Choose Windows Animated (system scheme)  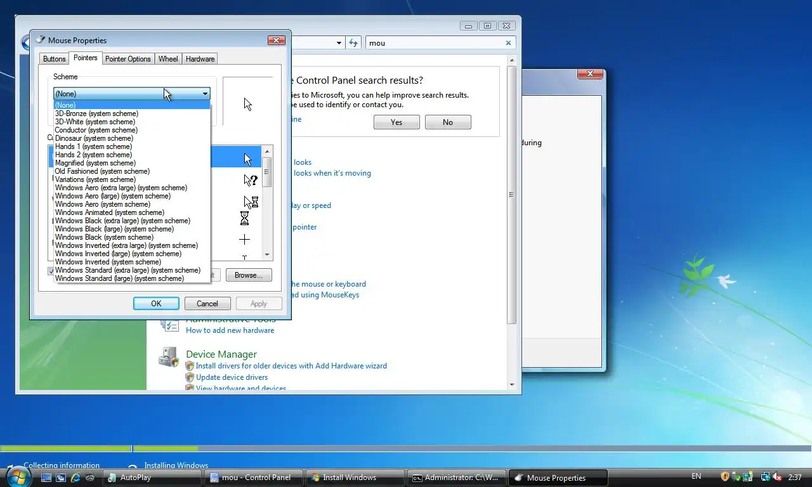(131, 212)
